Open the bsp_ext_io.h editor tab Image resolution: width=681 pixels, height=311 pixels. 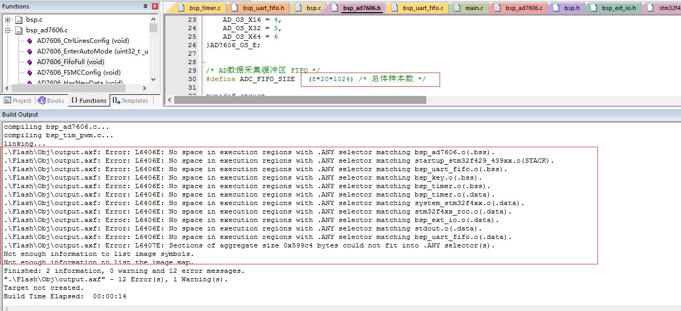click(614, 8)
